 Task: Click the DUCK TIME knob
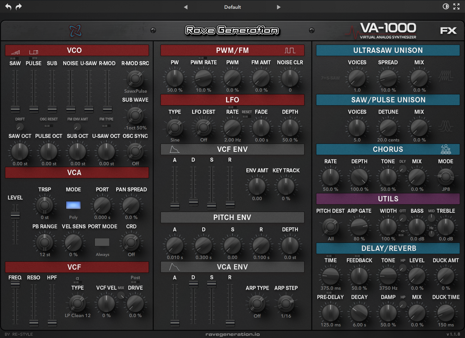click(x=445, y=312)
